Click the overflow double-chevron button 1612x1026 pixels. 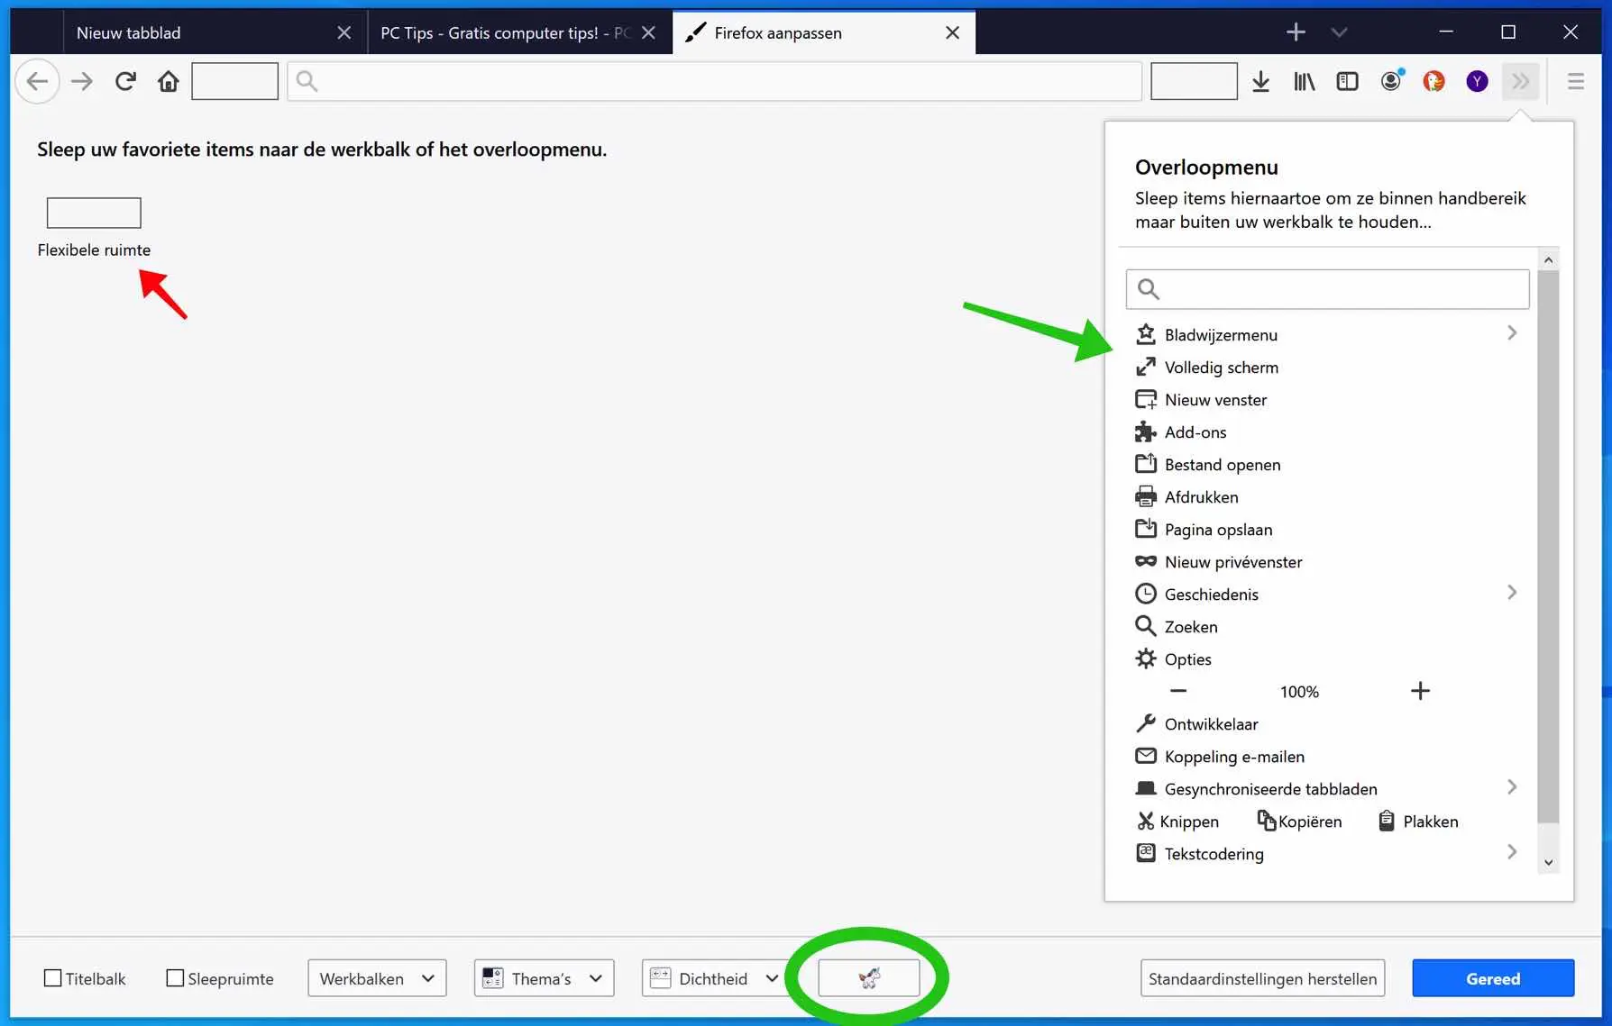pyautogui.click(x=1520, y=81)
